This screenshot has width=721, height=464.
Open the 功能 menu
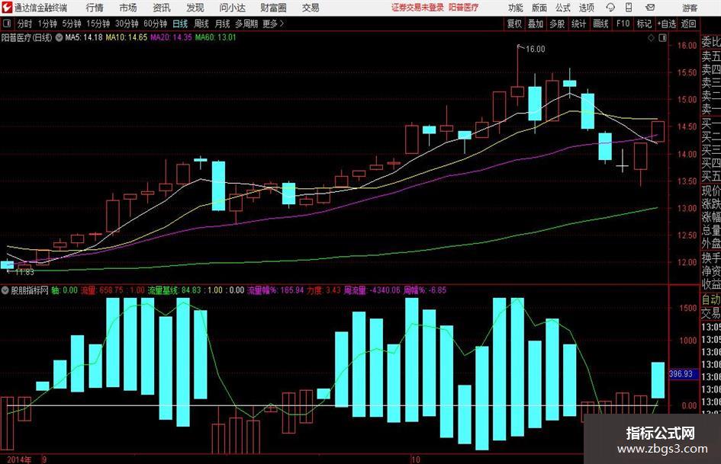(516, 8)
